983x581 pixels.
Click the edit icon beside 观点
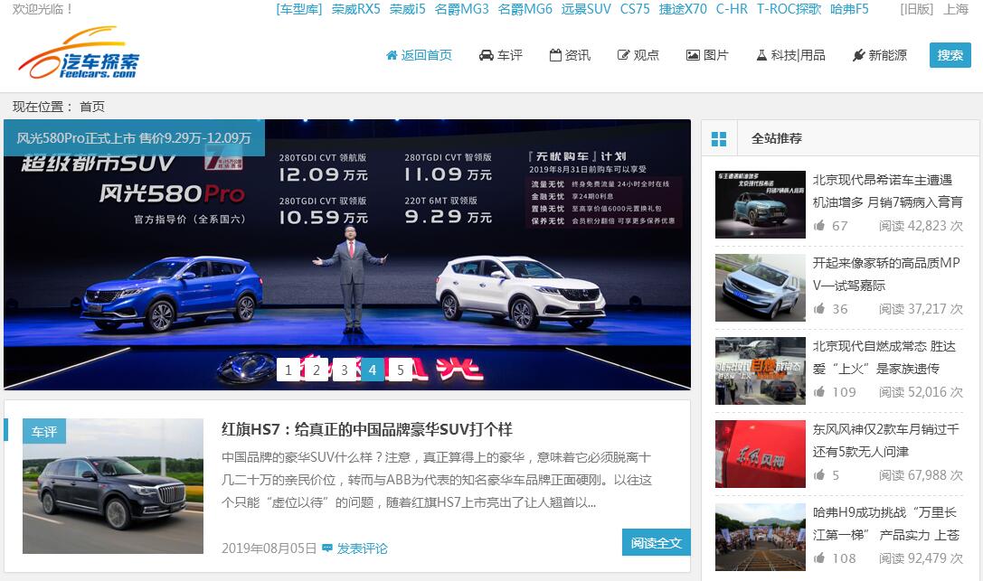point(623,55)
